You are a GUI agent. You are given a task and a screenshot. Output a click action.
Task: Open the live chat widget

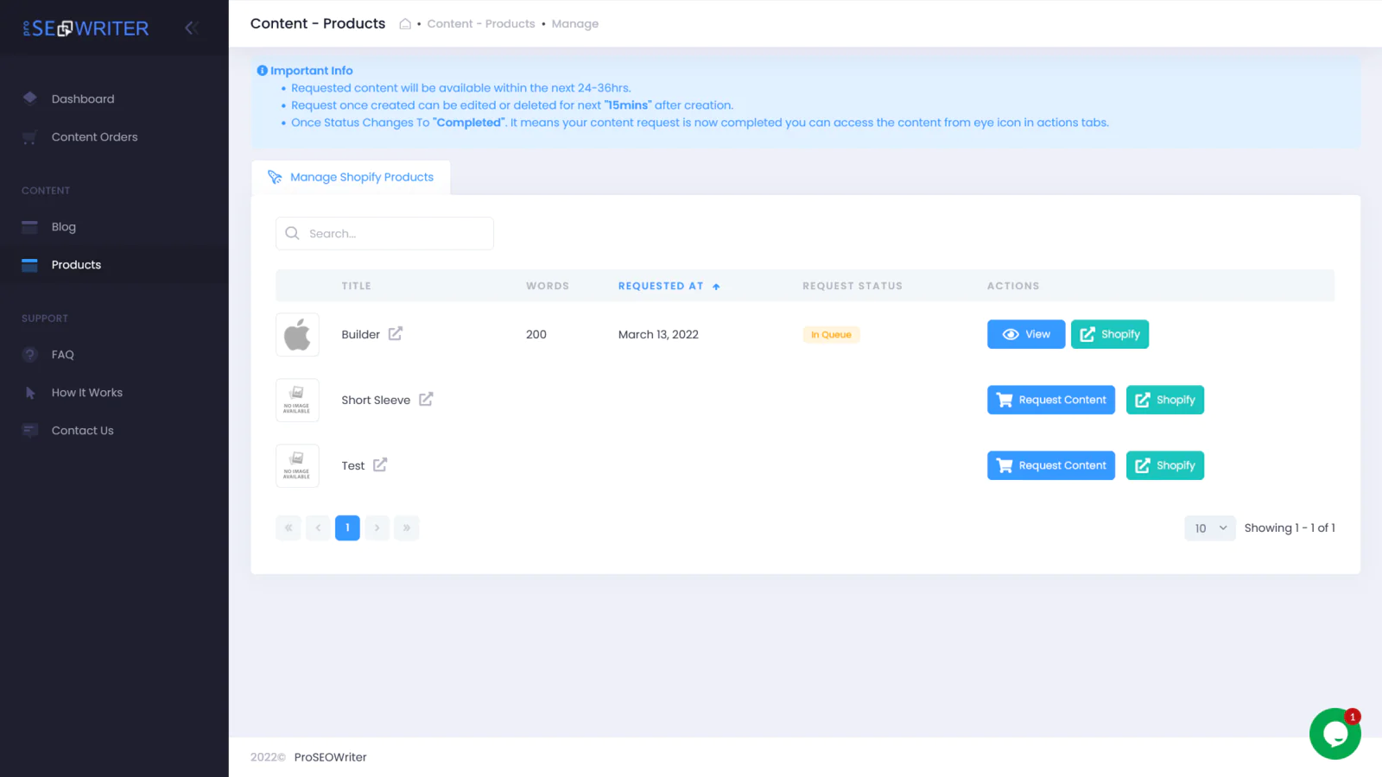(x=1334, y=734)
